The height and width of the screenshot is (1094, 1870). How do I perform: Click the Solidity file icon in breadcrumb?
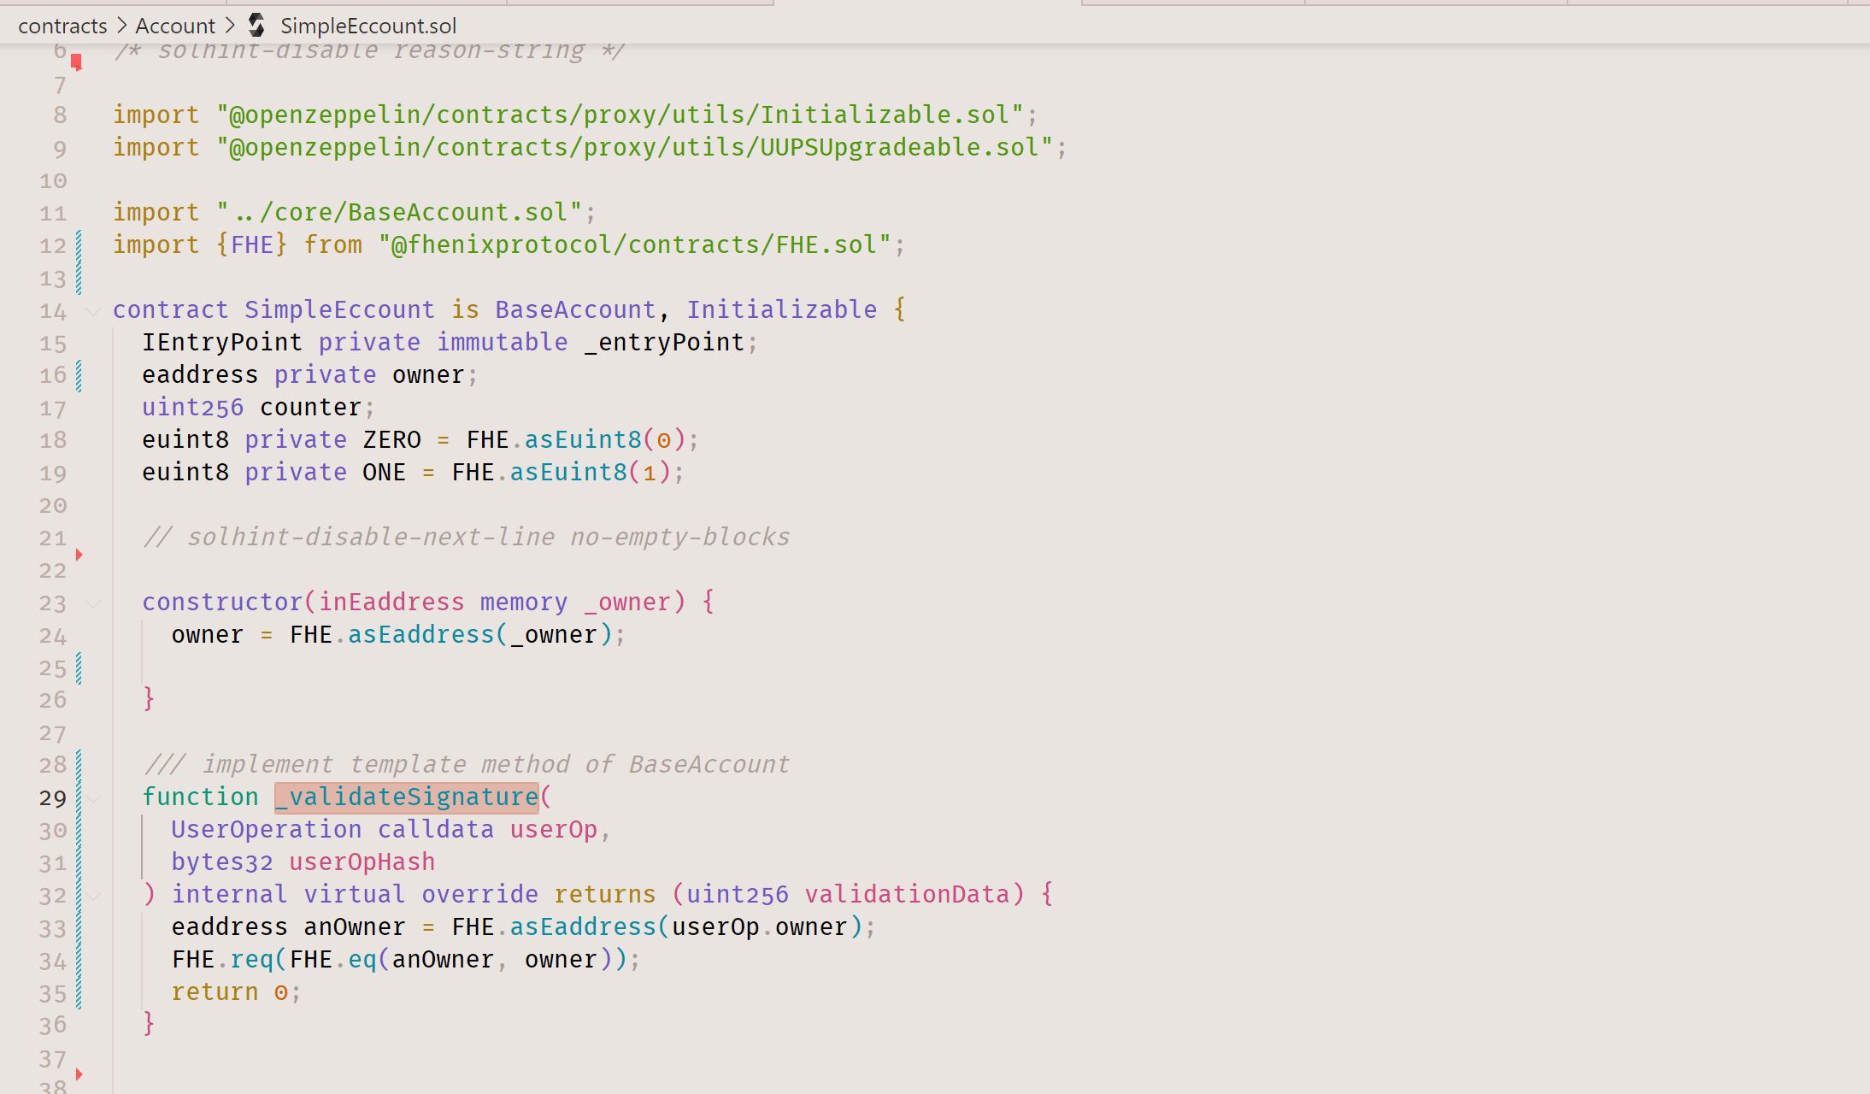(256, 26)
